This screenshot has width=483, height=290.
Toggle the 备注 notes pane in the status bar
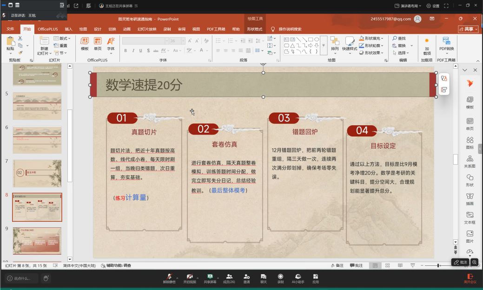pyautogui.click(x=337, y=265)
